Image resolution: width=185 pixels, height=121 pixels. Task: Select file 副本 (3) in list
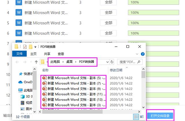point(74,105)
